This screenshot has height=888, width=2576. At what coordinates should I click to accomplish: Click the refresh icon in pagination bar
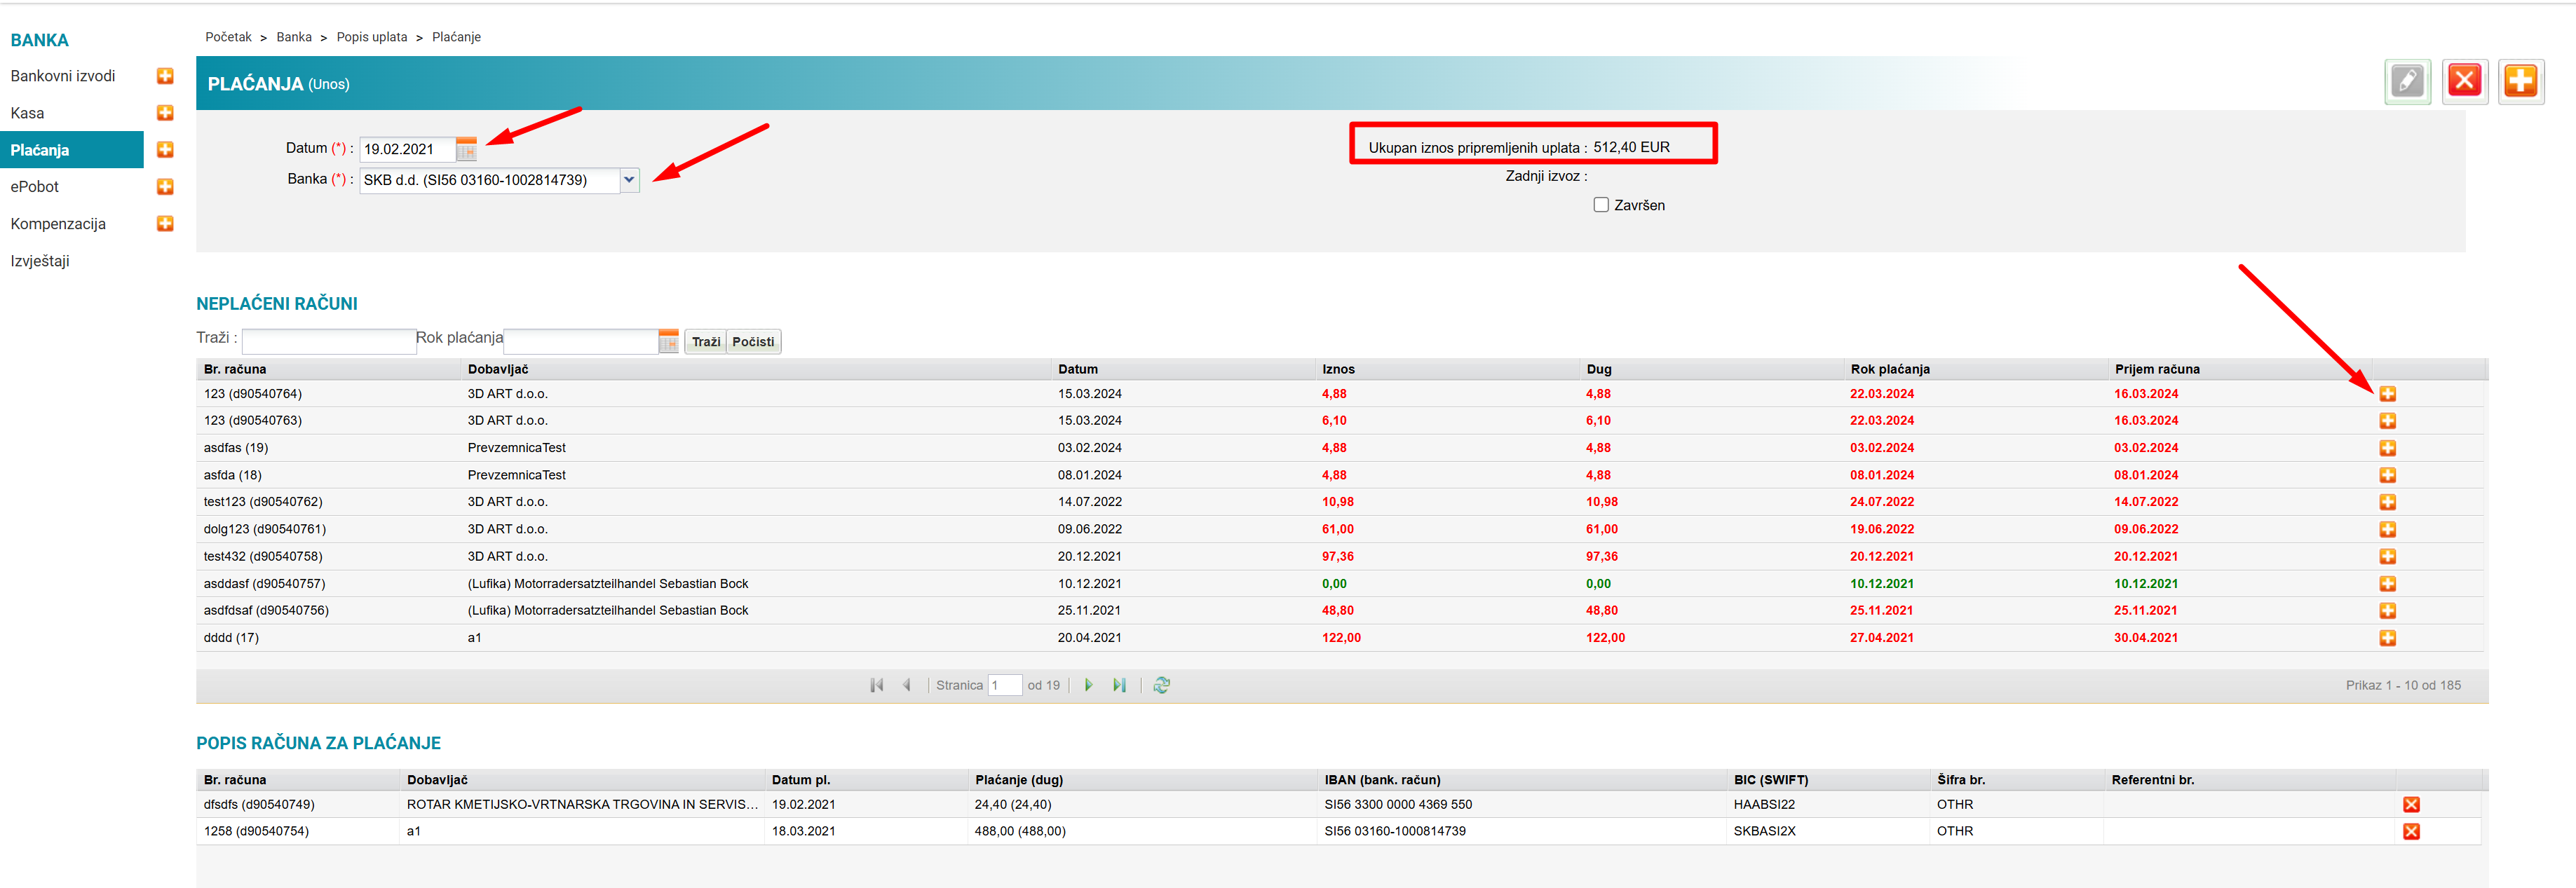(x=1161, y=685)
